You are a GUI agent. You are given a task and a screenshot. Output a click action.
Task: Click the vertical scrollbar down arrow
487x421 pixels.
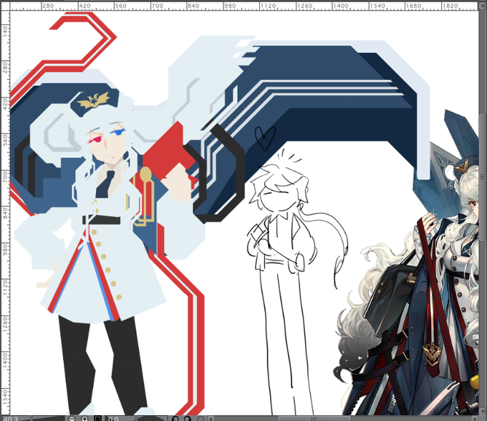[483, 412]
